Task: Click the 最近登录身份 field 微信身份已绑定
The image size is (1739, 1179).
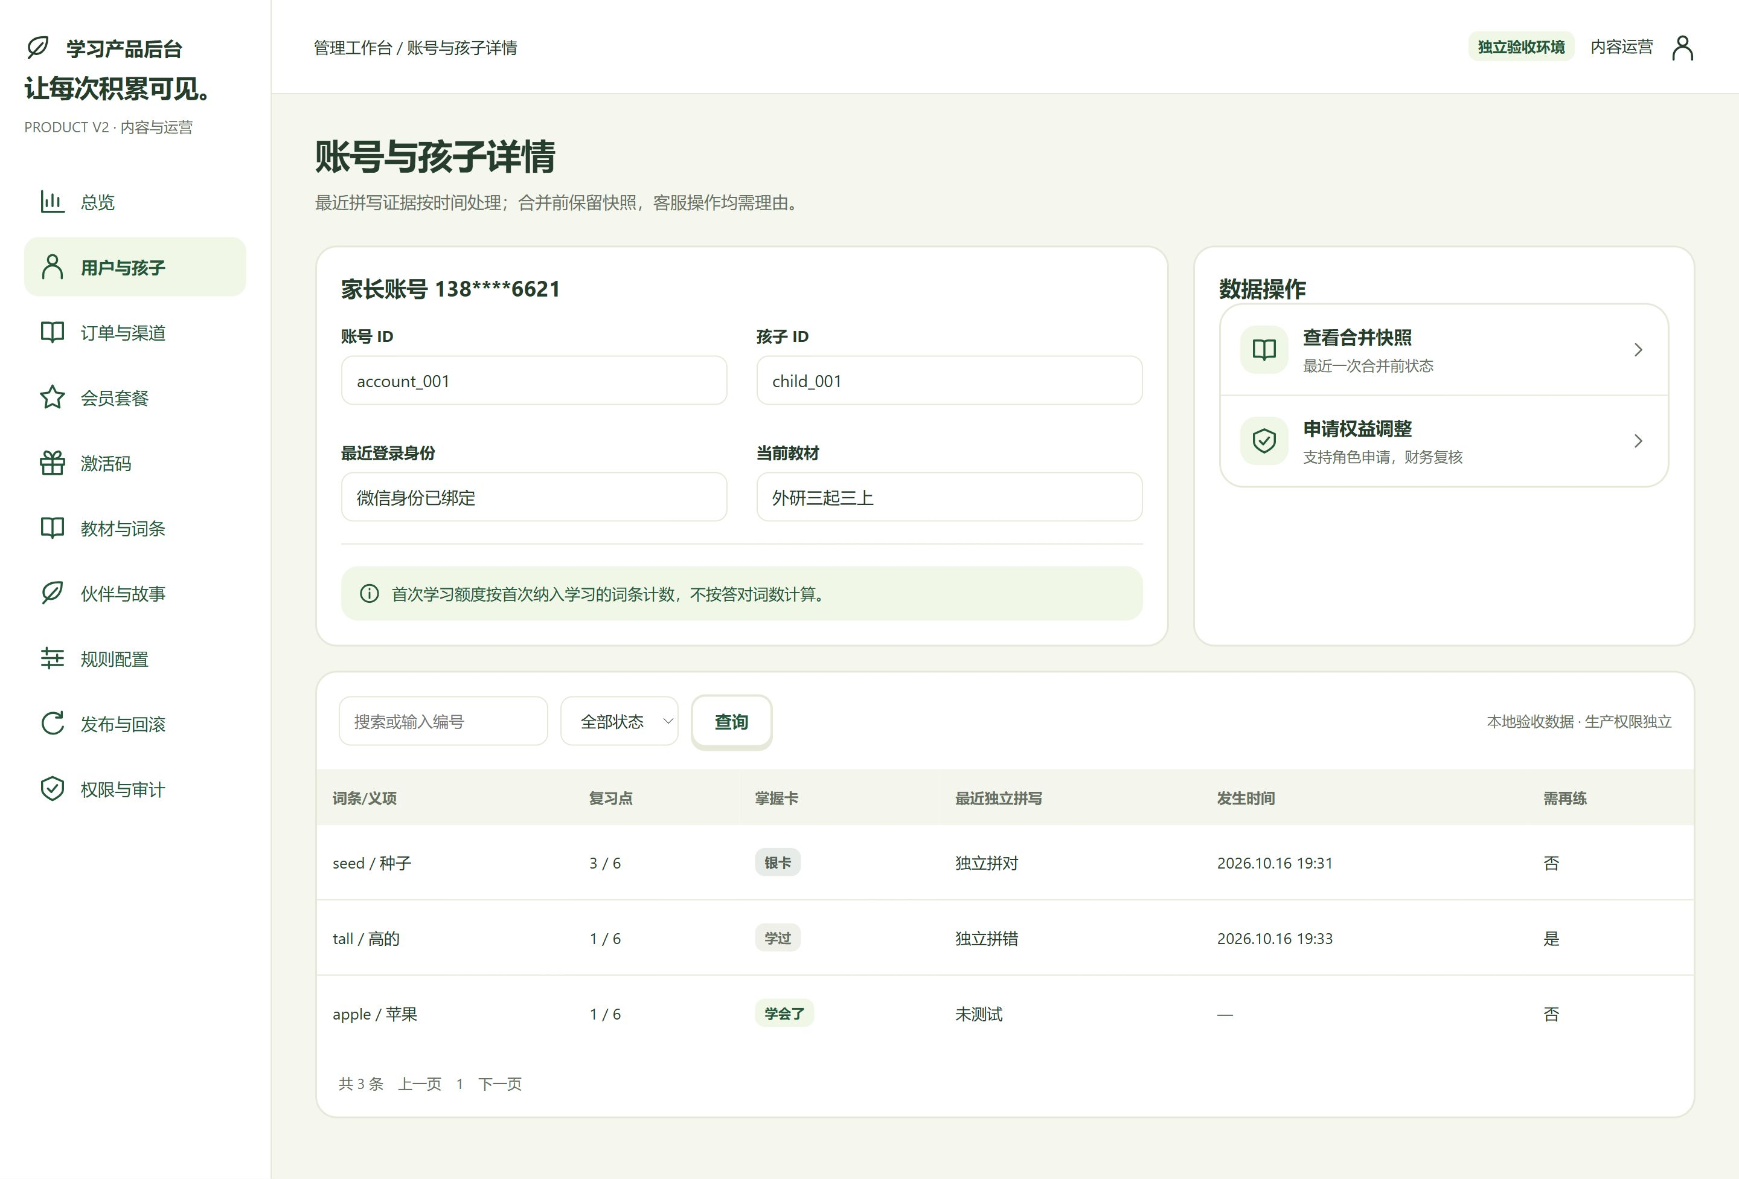Action: [534, 497]
